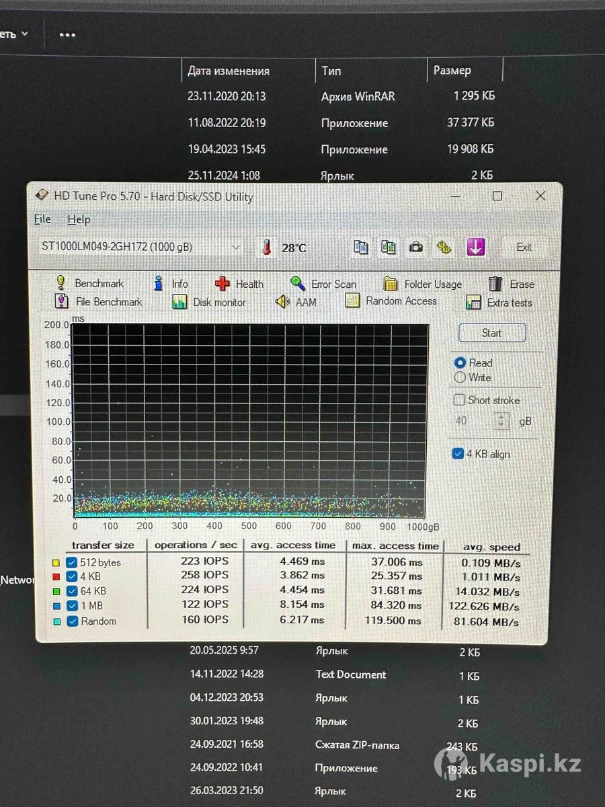
Task: Open the Health tab with red cross
Action: pos(239,284)
